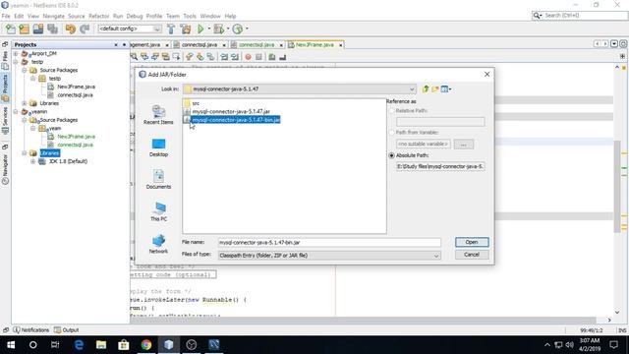
Task: Select Documents shortcut in dialog sidebar
Action: pyautogui.click(x=158, y=179)
